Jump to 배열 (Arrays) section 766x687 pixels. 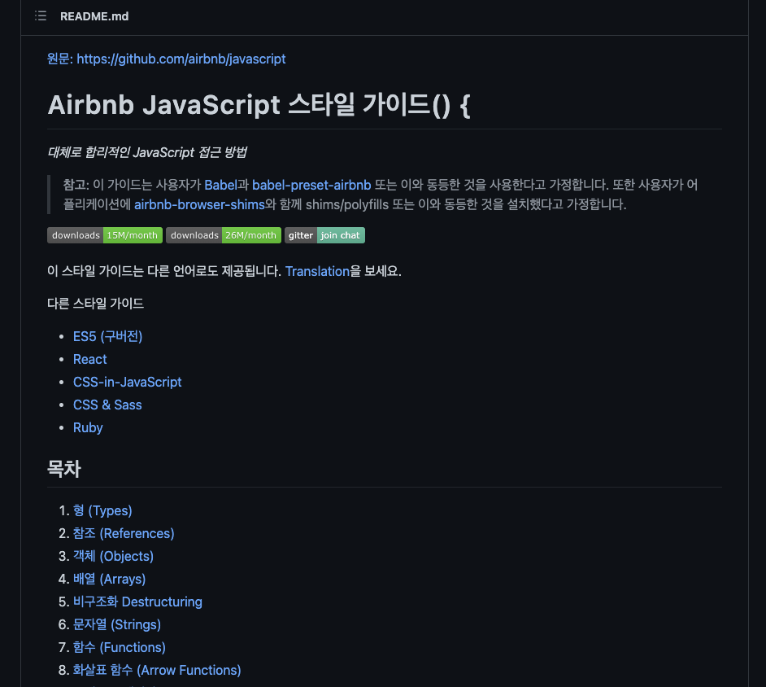110,579
